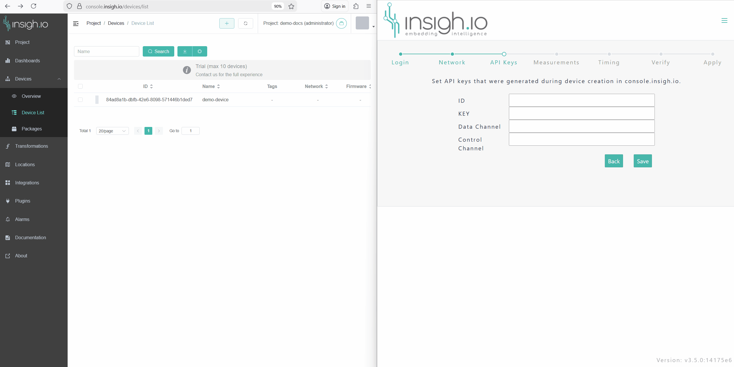The height and width of the screenshot is (367, 734).
Task: Click the browser extensions icon
Action: [356, 6]
